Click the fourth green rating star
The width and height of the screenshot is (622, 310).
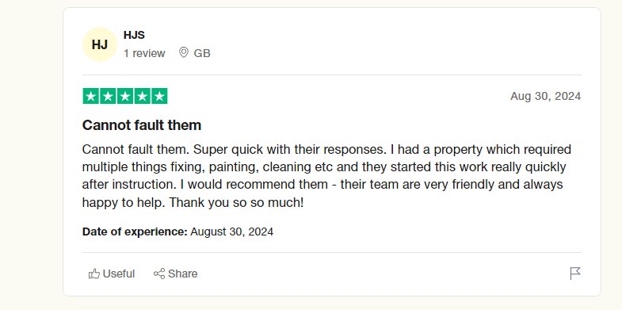142,96
